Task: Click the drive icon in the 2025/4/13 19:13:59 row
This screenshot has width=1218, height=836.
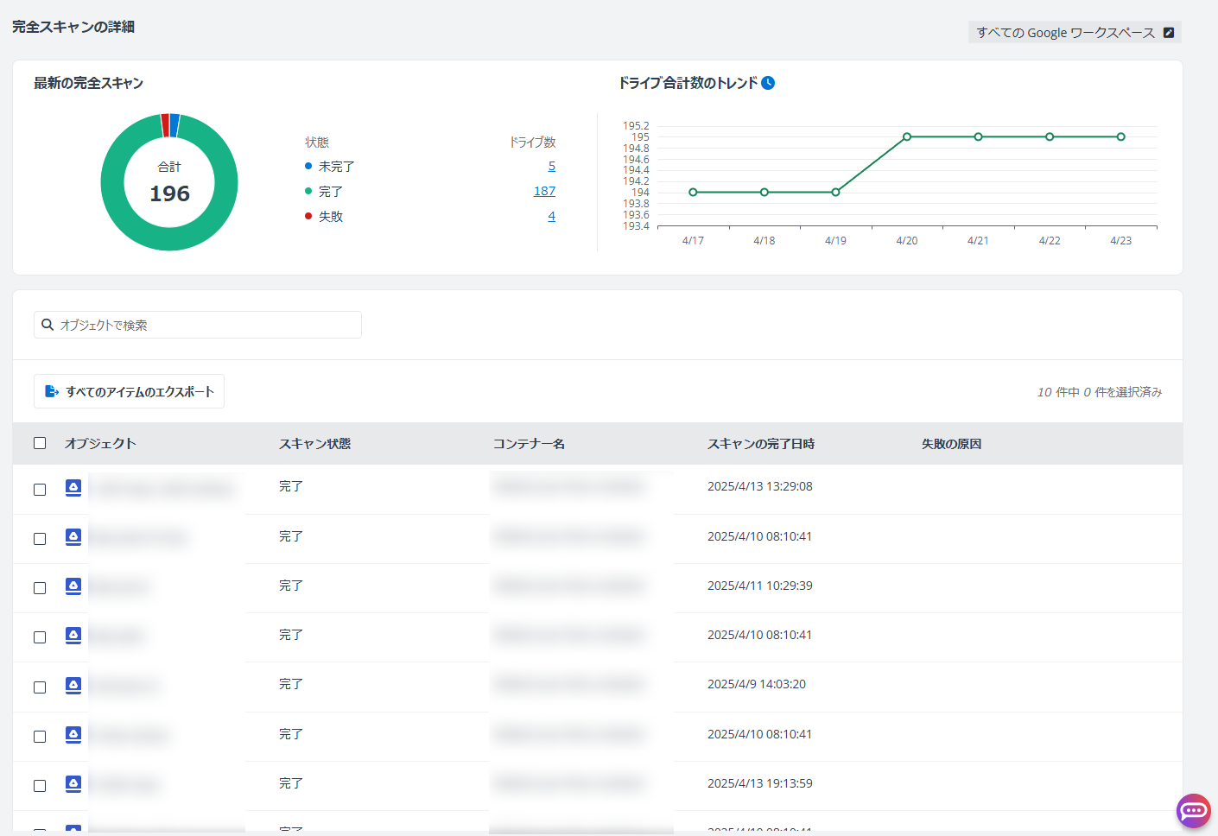Action: pyautogui.click(x=73, y=784)
